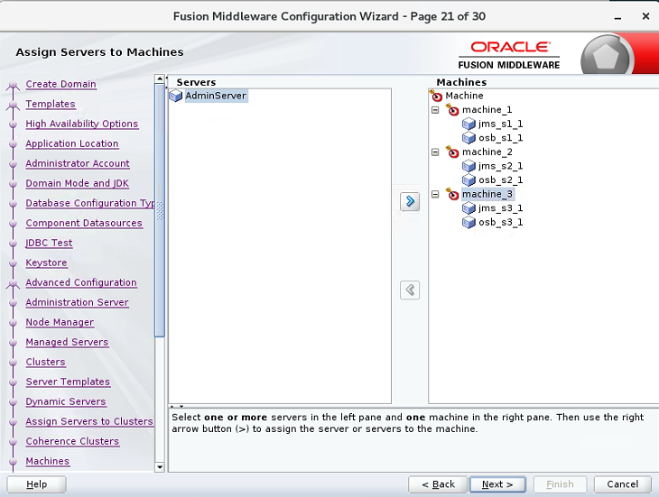659x497 pixels.
Task: Select the osb_s1_1 server label
Action: (500, 138)
